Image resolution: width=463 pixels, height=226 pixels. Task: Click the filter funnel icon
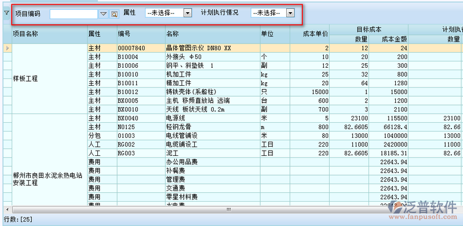(x=6, y=13)
